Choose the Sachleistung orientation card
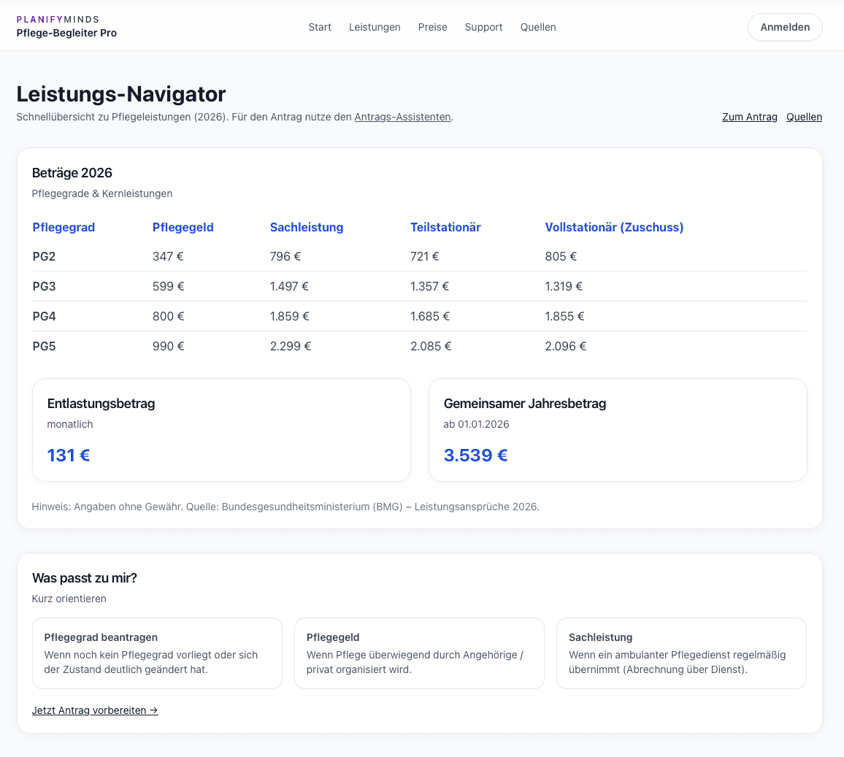 680,653
